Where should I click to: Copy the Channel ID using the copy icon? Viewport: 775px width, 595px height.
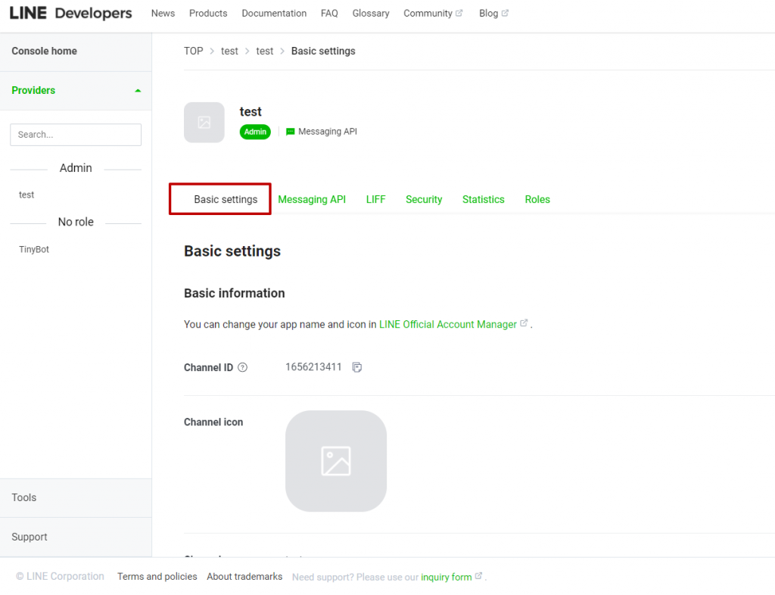[356, 367]
